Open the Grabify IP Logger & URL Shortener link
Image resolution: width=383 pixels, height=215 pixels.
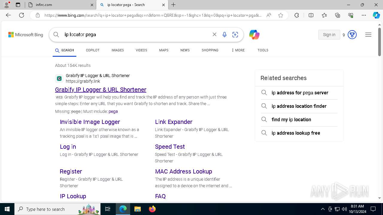(101, 90)
